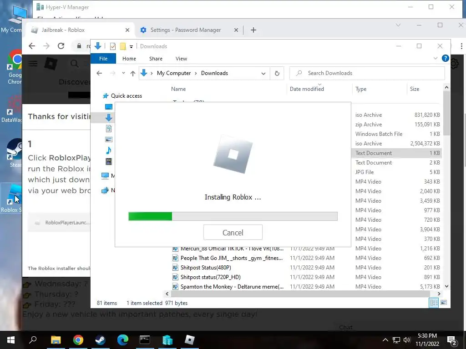This screenshot has height=349, width=466.
Task: Open the File tab in Downloads window
Action: click(103, 59)
